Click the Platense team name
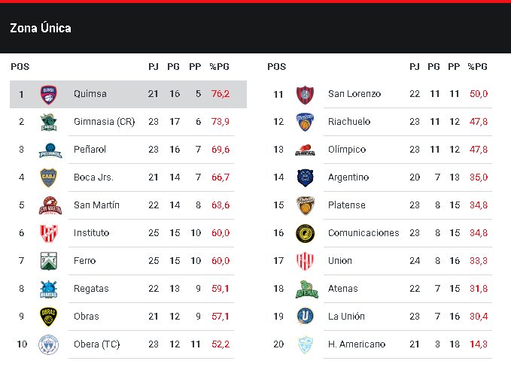This screenshot has width=511, height=376. point(347,205)
